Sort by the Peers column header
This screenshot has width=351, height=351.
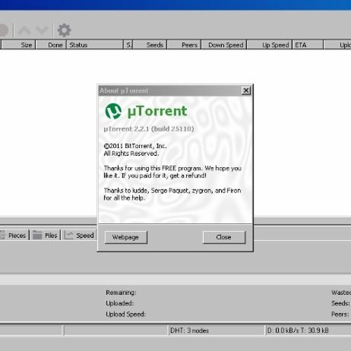click(184, 45)
